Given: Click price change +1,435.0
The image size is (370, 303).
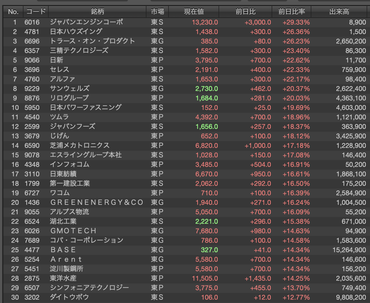Looking at the screenshot, I should coord(258,278).
